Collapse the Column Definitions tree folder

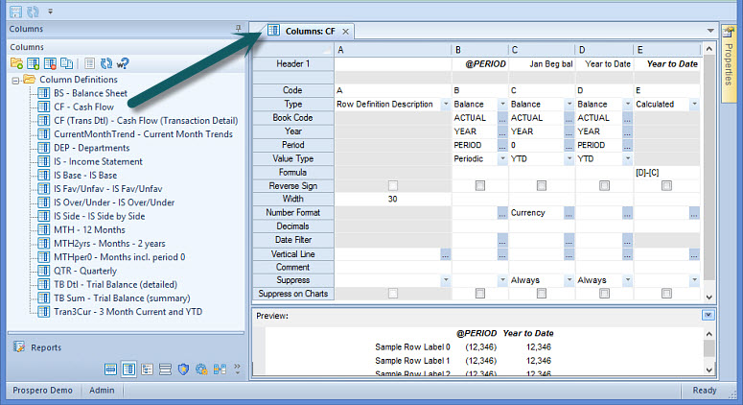(16, 80)
